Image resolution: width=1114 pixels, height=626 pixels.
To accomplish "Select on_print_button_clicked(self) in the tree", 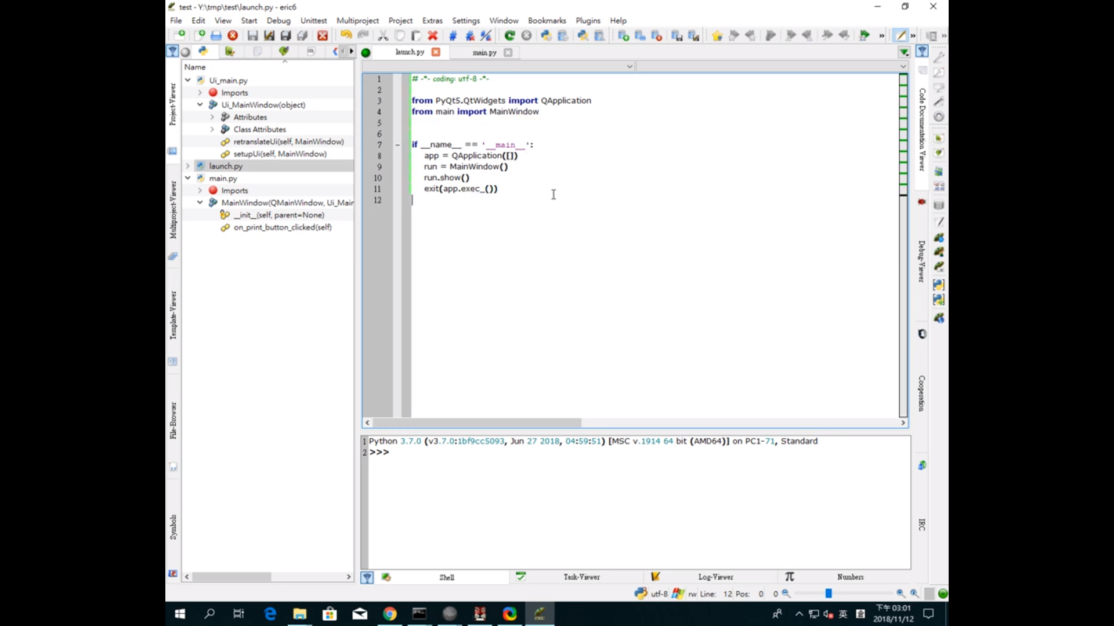I will tap(283, 227).
